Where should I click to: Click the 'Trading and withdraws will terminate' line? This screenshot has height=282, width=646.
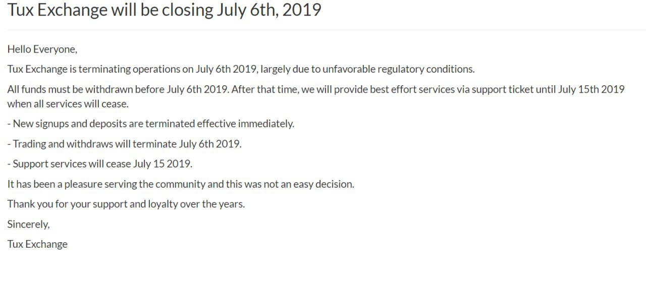click(125, 144)
